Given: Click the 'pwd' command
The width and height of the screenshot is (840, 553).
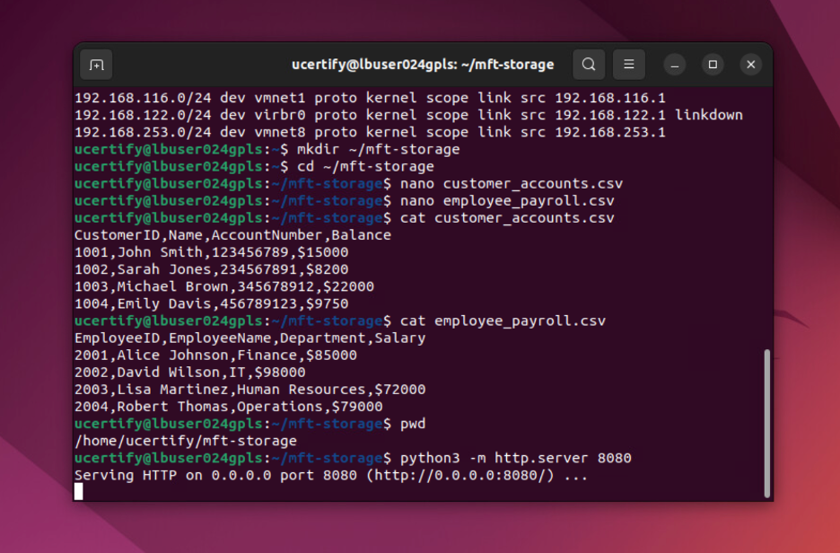Looking at the screenshot, I should coord(413,424).
